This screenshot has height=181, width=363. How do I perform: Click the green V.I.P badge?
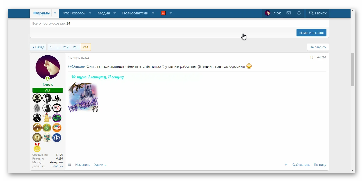pyautogui.click(x=48, y=90)
